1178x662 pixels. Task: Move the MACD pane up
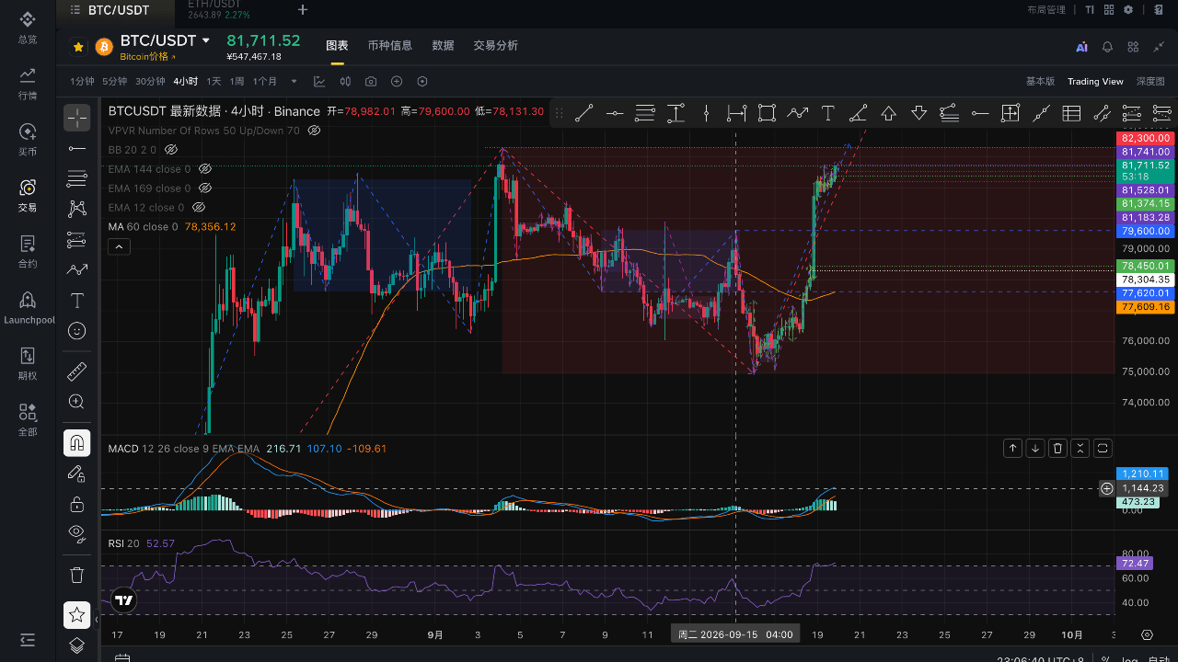1013,449
